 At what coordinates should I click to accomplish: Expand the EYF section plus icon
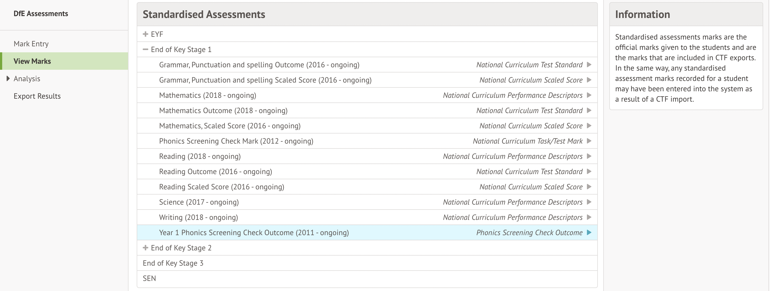[x=146, y=34]
